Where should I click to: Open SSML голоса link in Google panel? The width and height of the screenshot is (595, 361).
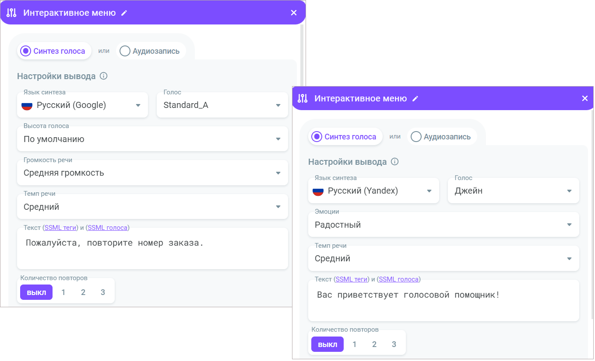pos(108,227)
